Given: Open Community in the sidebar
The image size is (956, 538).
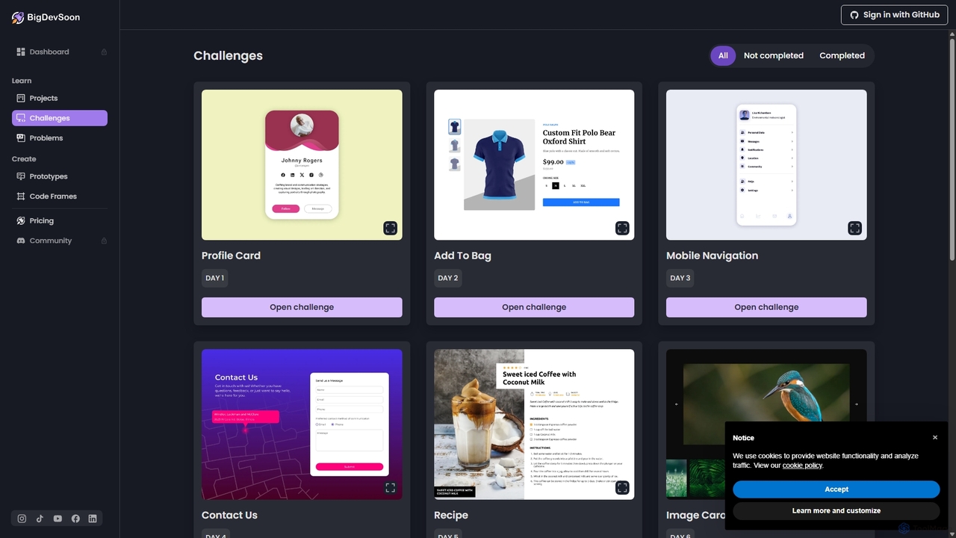Looking at the screenshot, I should pyautogui.click(x=60, y=241).
